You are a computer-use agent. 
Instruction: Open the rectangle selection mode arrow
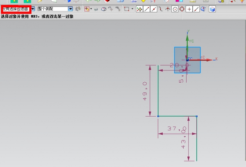(x=132, y=9)
